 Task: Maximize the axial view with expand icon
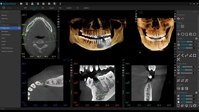pyautogui.click(x=58, y=11)
